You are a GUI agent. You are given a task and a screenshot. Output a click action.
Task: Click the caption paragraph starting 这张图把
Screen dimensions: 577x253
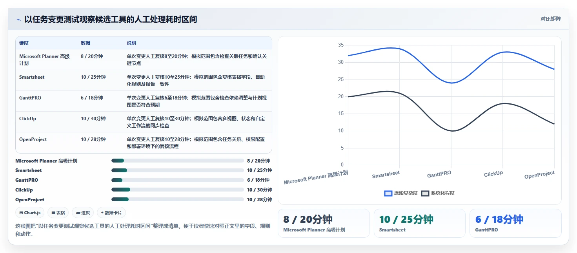(143, 230)
